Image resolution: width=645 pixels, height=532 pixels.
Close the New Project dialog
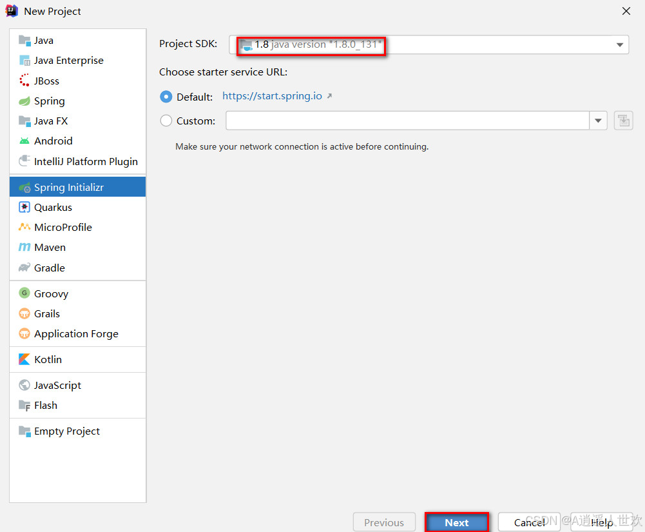pyautogui.click(x=626, y=11)
